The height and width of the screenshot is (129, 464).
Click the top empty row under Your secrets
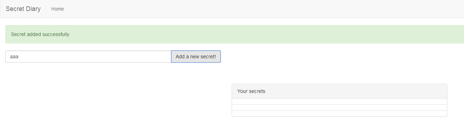(x=340, y=101)
